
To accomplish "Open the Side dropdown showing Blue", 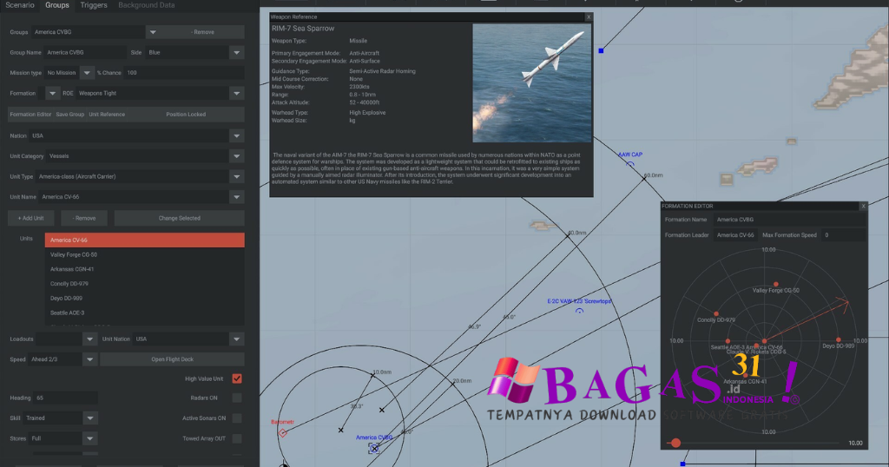I will pyautogui.click(x=236, y=53).
